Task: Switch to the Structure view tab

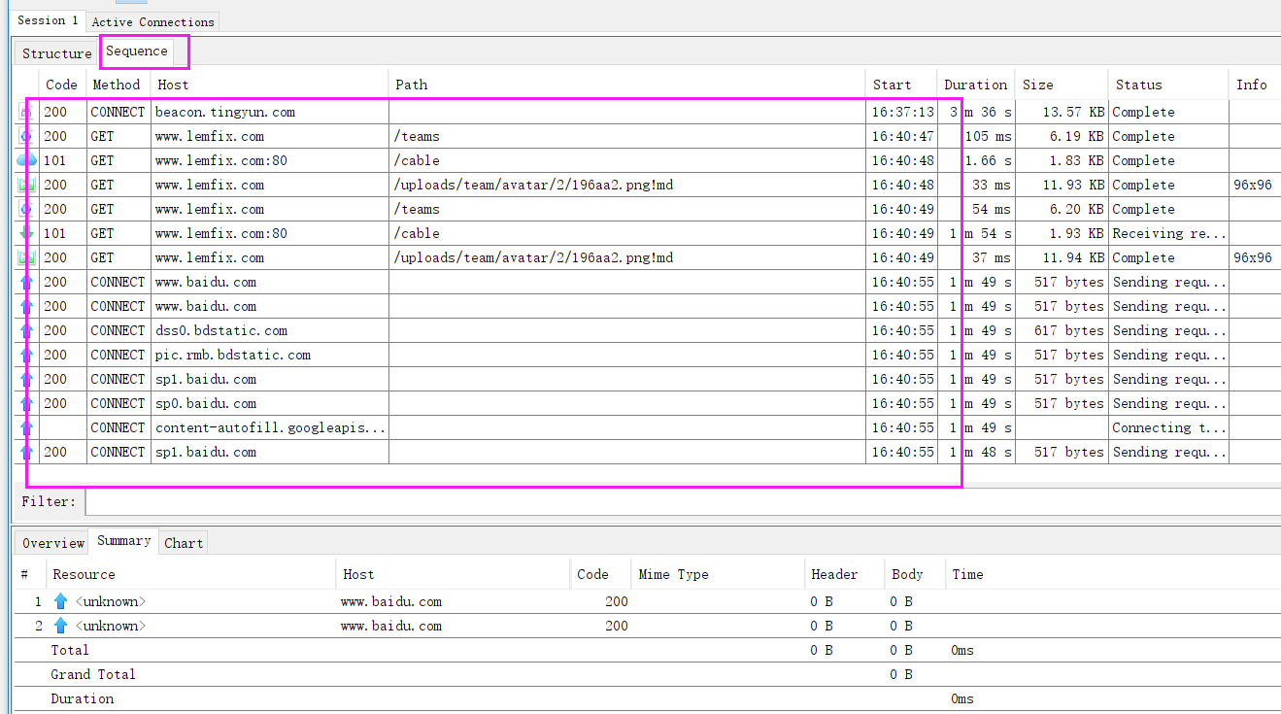Action: (x=57, y=53)
